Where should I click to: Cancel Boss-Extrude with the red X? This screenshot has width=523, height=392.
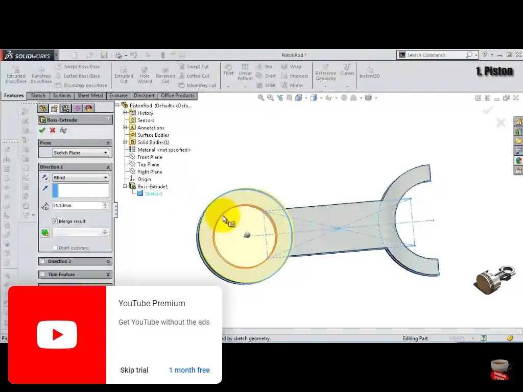point(53,130)
